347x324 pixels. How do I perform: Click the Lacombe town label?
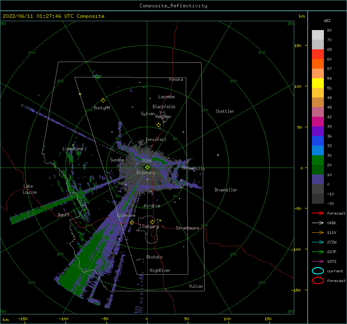[x=167, y=97]
